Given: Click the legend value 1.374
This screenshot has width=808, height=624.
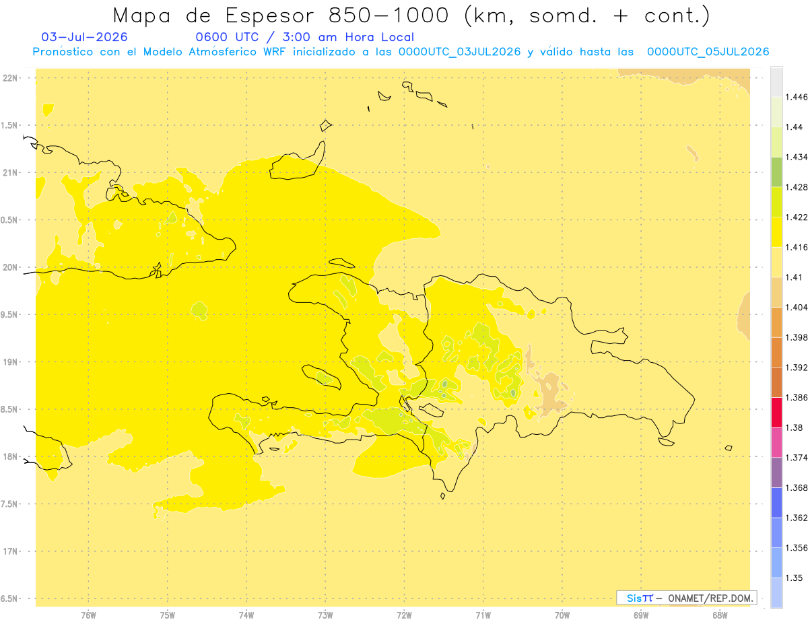Looking at the screenshot, I should [796, 458].
